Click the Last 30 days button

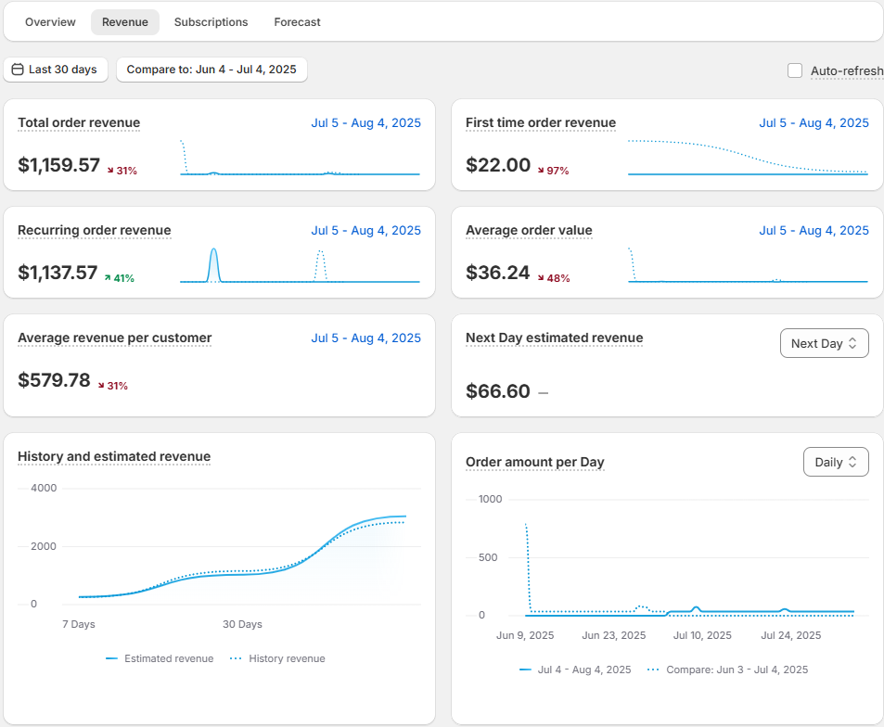point(56,70)
